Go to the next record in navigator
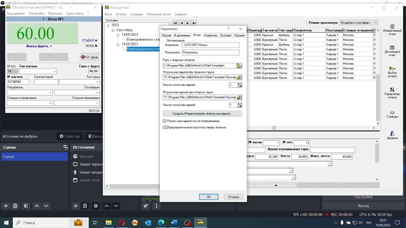 188,23
